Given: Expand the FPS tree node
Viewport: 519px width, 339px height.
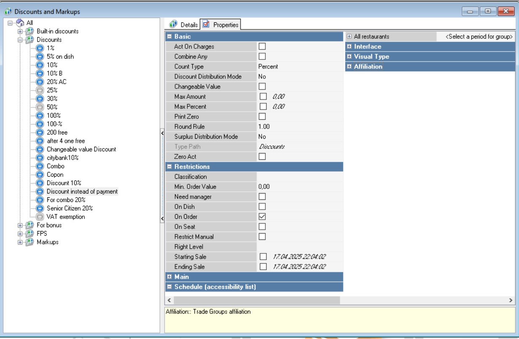Looking at the screenshot, I should click(19, 234).
